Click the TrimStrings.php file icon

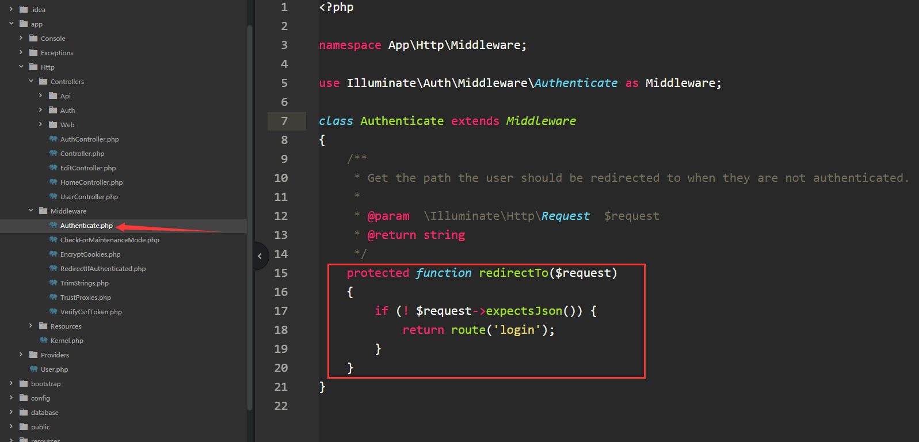pos(53,283)
